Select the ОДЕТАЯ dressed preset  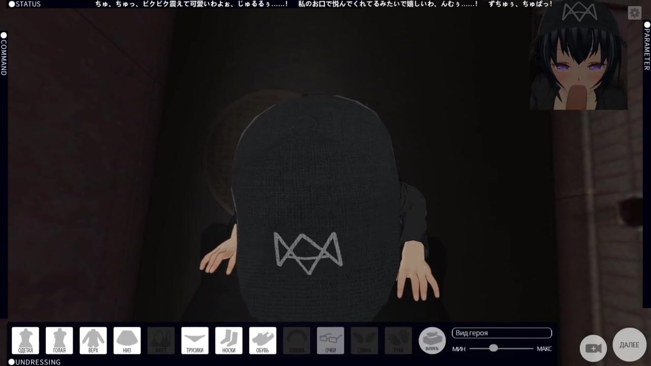tap(25, 341)
